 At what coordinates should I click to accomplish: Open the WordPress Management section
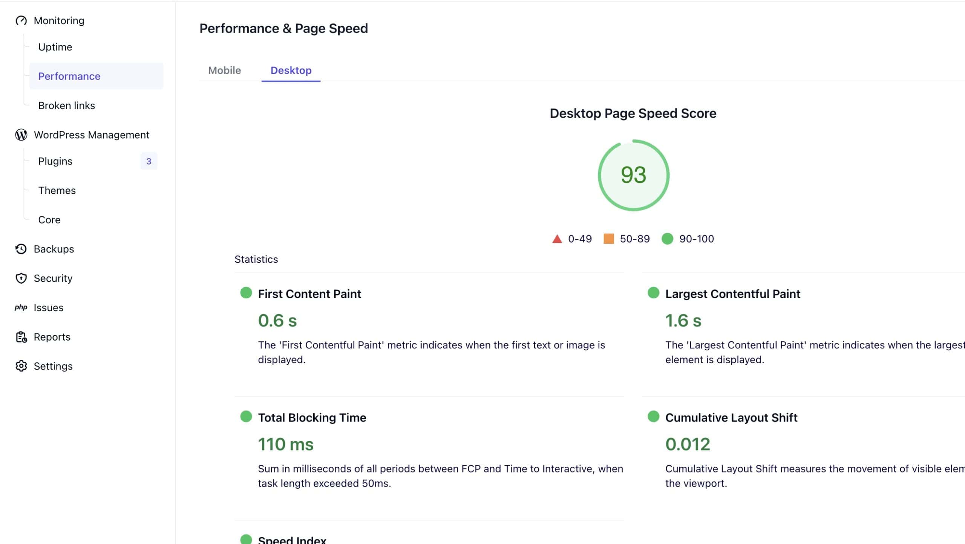tap(92, 135)
